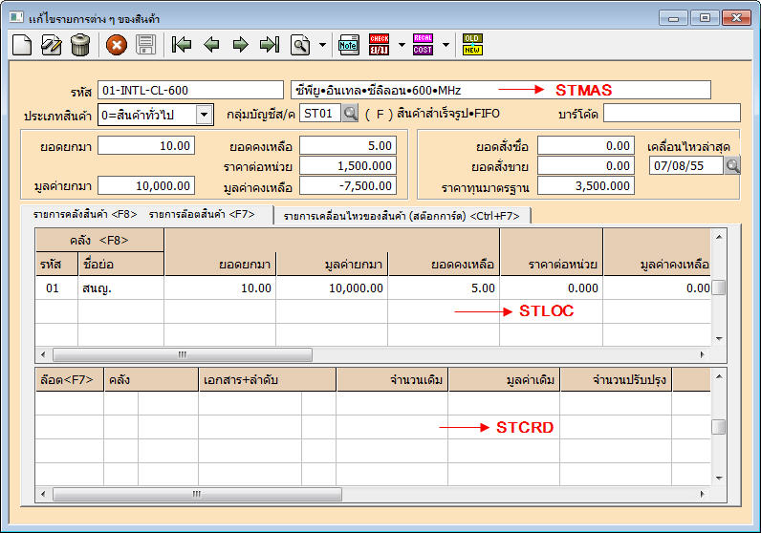The image size is (761, 533).
Task: Click the New document toolbar icon
Action: [x=22, y=44]
